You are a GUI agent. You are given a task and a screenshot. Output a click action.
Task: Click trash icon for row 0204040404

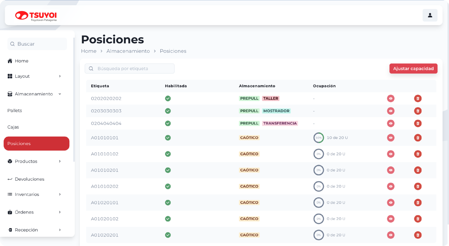coord(418,123)
